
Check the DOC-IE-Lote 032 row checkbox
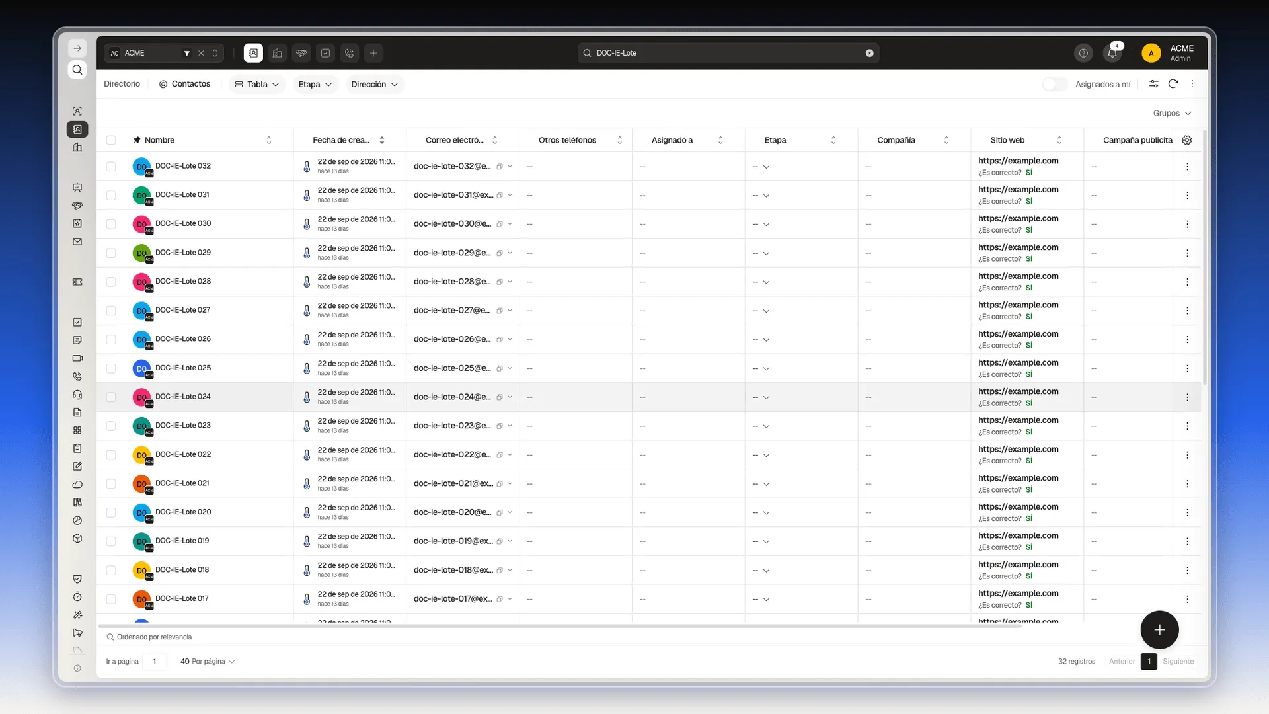[111, 167]
